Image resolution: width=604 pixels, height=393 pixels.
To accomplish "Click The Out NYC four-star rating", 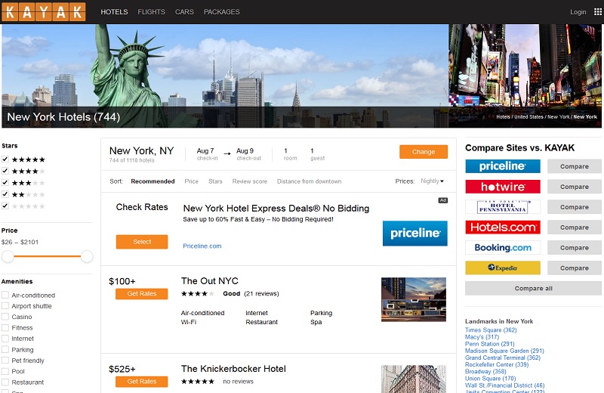I will pos(197,294).
